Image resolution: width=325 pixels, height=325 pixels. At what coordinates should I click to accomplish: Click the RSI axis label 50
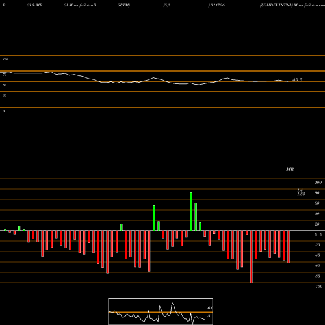pos(5,85)
